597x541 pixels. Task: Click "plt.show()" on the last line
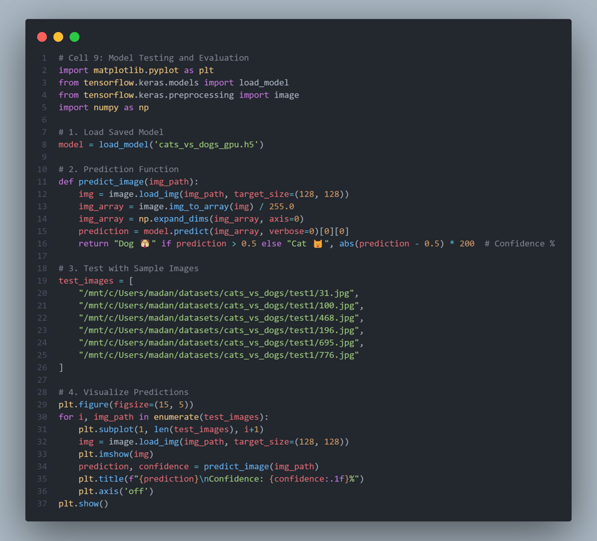click(x=83, y=504)
